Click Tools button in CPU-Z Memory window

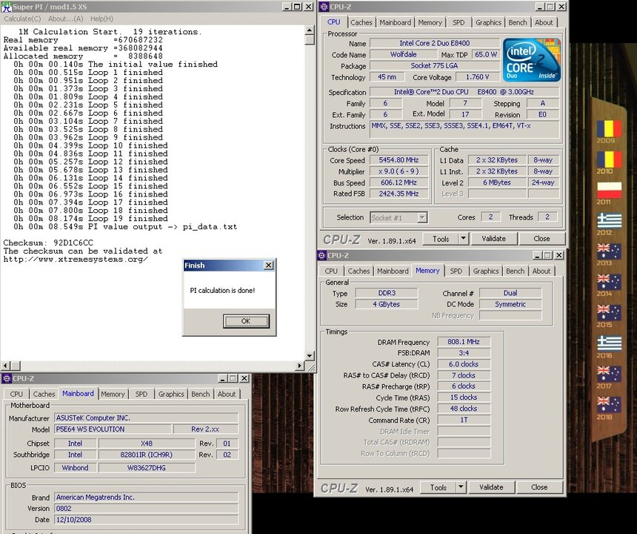[438, 487]
